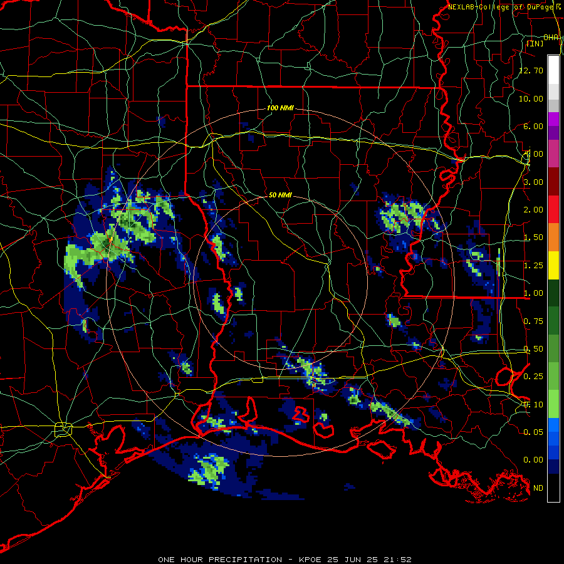
Task: Click the 3.00 legend value
Action: pos(533,182)
